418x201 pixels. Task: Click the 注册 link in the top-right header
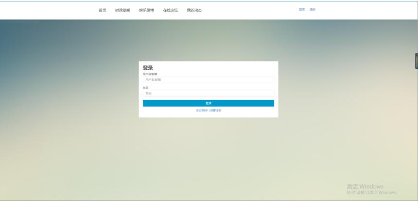coord(313,9)
